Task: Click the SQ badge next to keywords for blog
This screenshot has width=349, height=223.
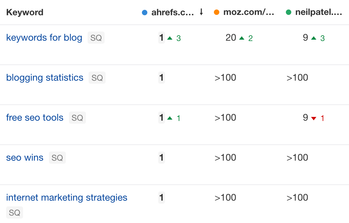Action: pyautogui.click(x=96, y=38)
